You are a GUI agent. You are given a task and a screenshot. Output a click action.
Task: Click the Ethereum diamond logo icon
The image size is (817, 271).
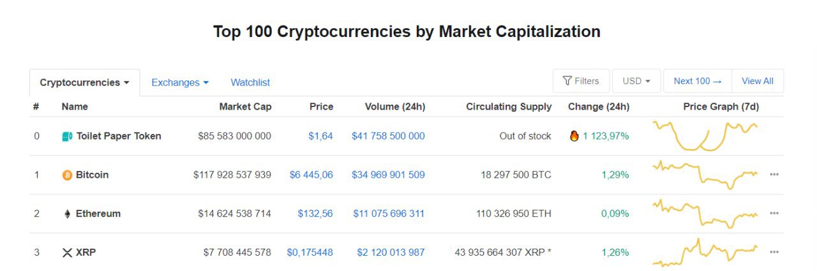[x=67, y=214]
